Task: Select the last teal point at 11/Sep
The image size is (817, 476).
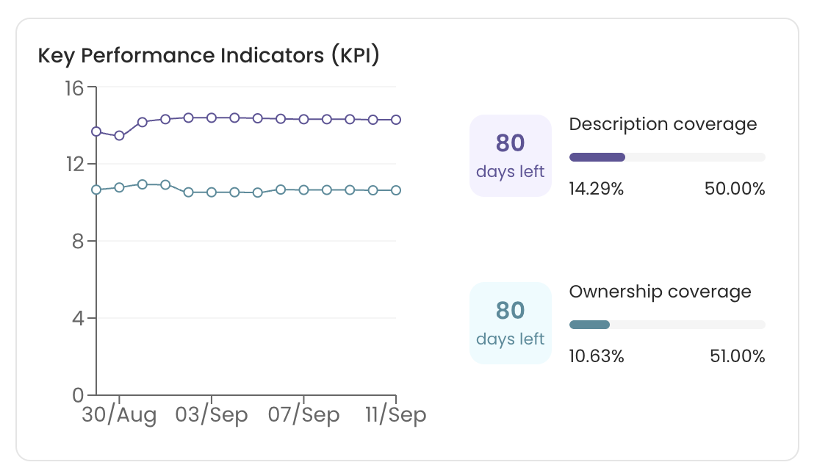Action: [396, 190]
